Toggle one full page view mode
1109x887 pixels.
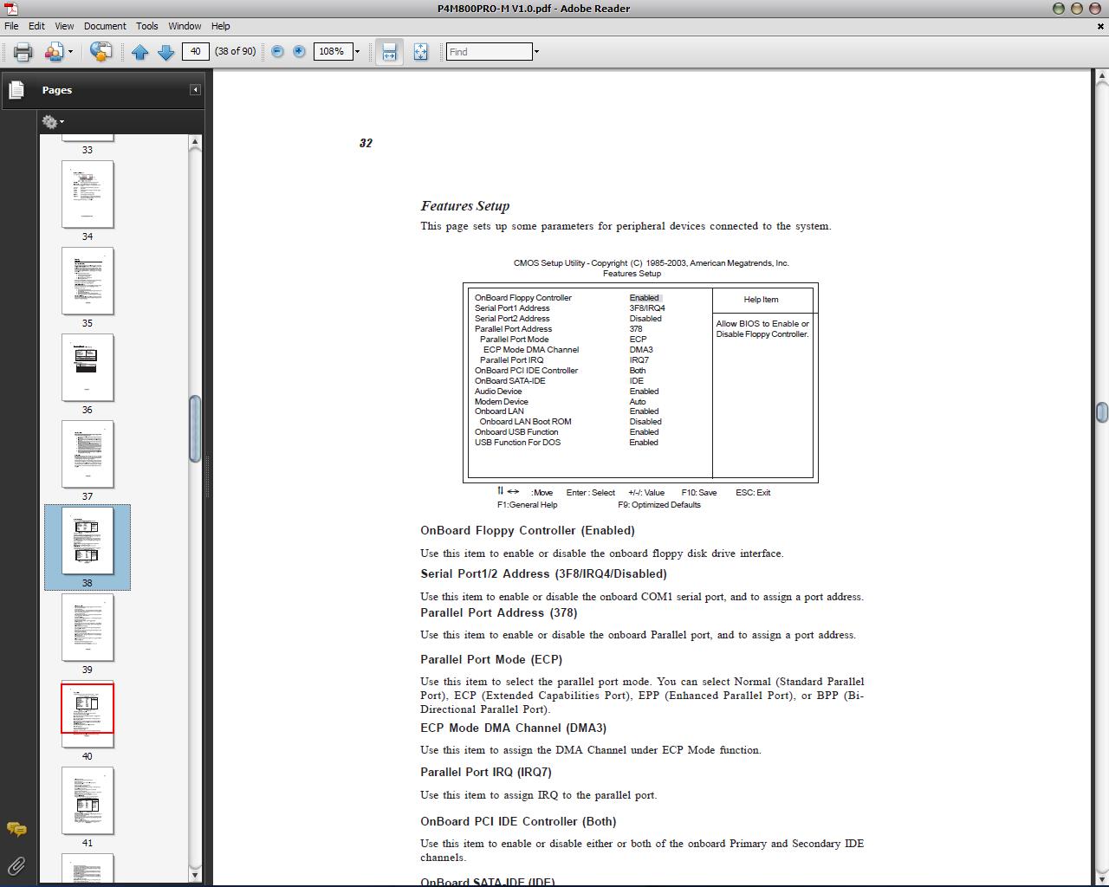point(420,52)
